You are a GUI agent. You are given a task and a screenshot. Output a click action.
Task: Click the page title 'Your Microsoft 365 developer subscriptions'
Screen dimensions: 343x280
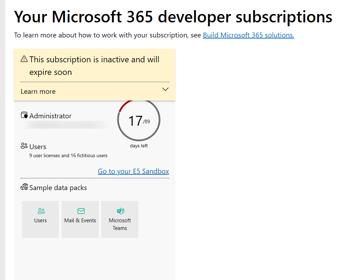(173, 17)
